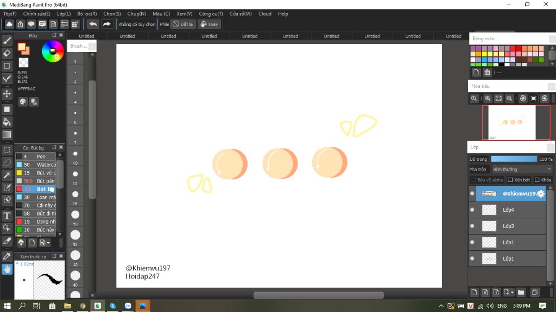Image resolution: width=556 pixels, height=312 pixels.
Task: Select the Select Eraser tool
Action: (7, 200)
